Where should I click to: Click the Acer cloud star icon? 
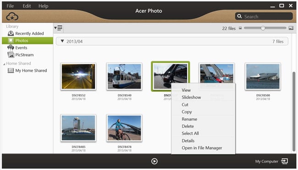12,16
